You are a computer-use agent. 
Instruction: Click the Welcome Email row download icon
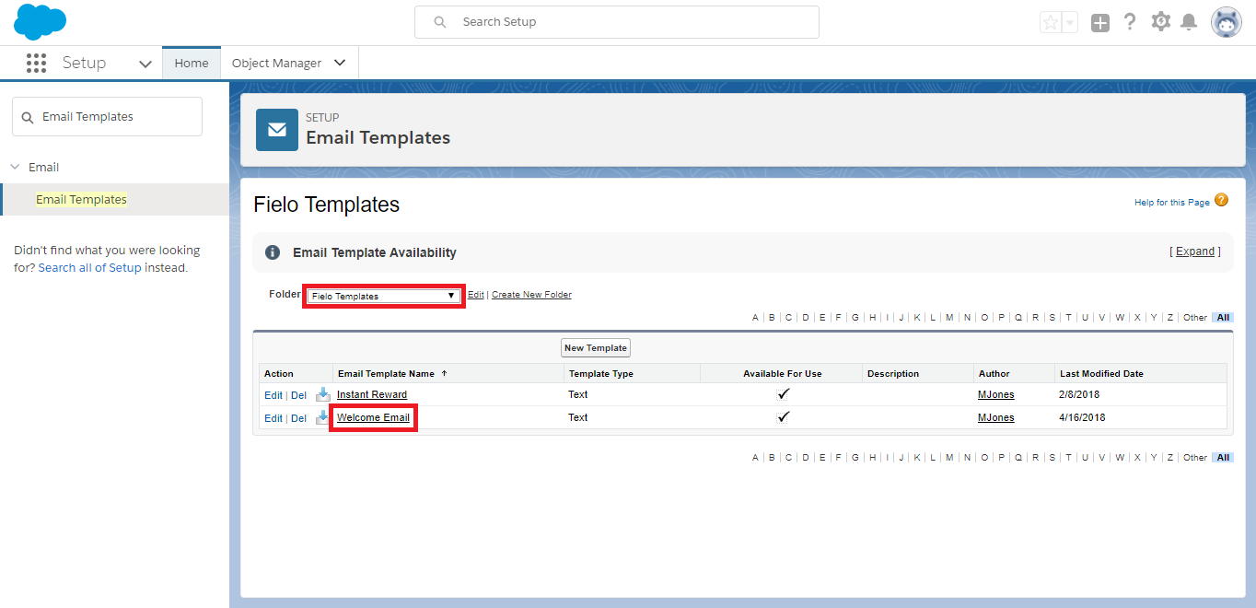(322, 417)
